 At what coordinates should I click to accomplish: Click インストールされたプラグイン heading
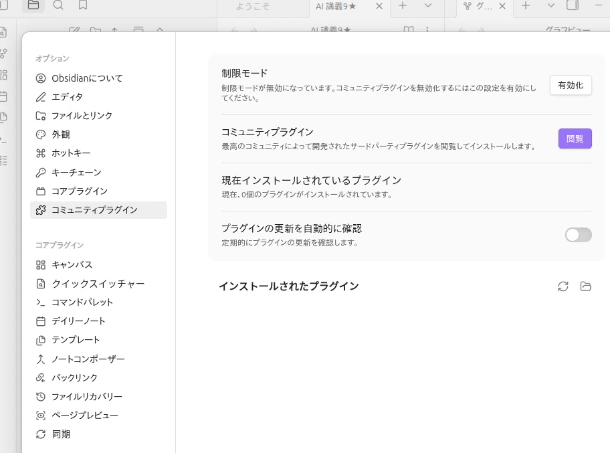289,286
